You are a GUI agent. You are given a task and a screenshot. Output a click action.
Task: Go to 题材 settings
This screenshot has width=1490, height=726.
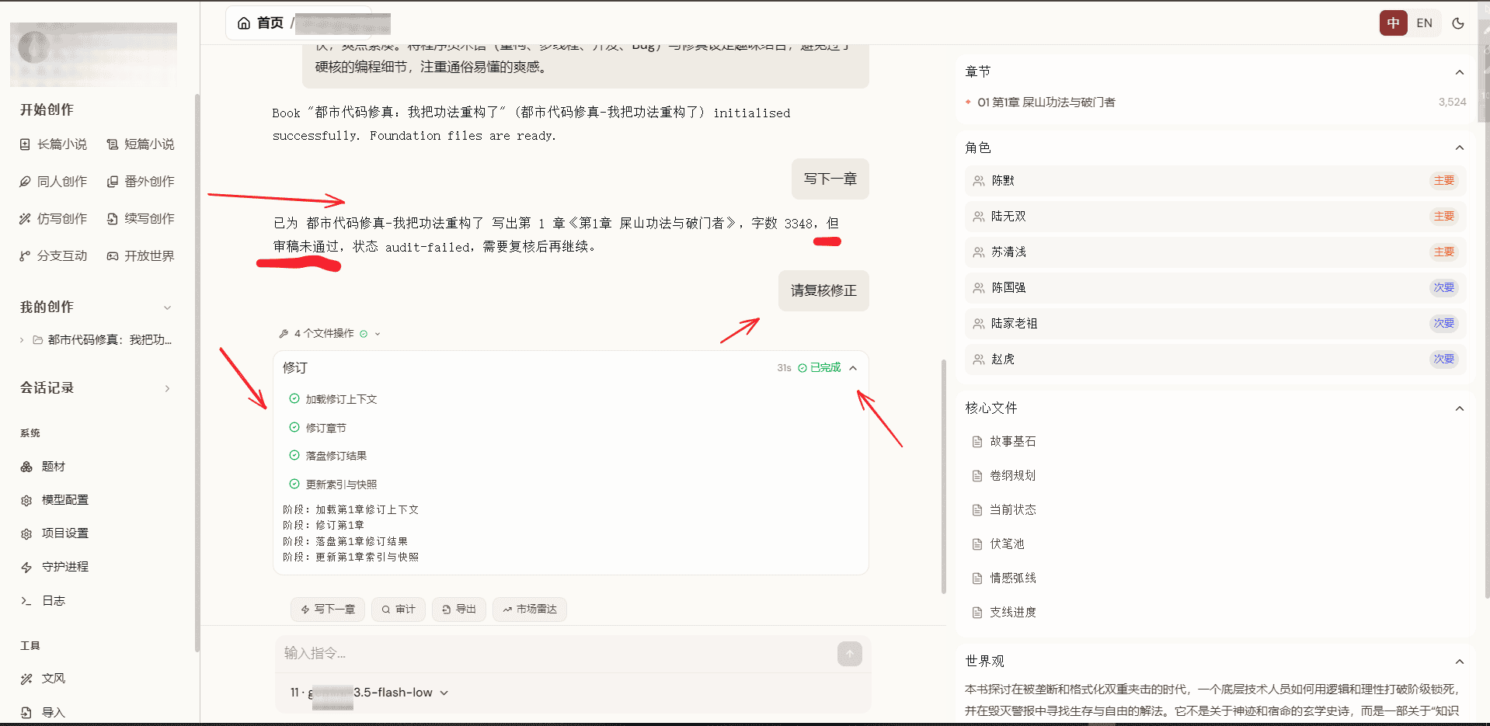point(44,467)
